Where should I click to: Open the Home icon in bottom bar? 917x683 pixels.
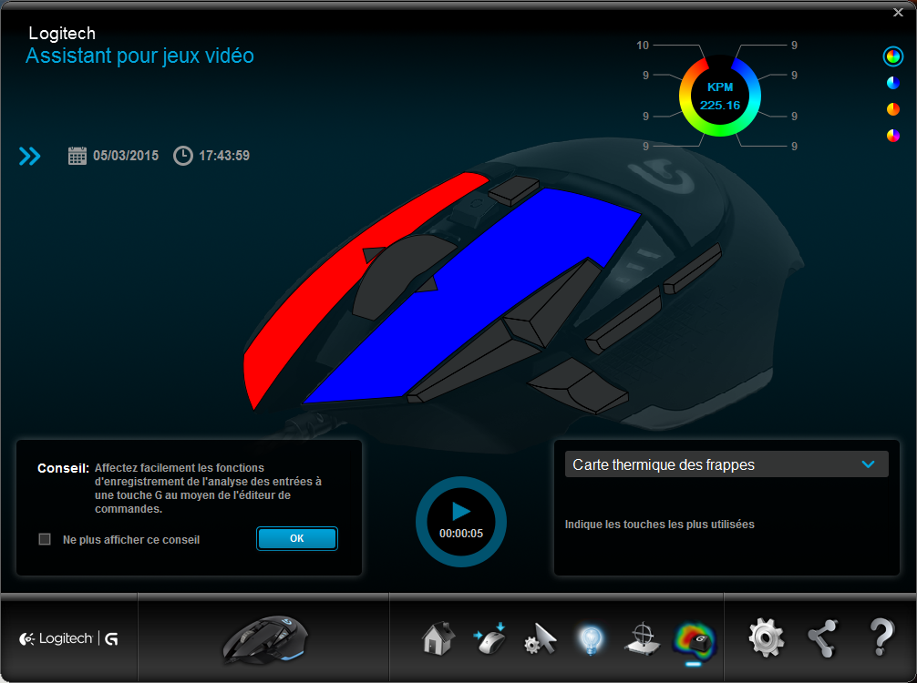click(438, 638)
